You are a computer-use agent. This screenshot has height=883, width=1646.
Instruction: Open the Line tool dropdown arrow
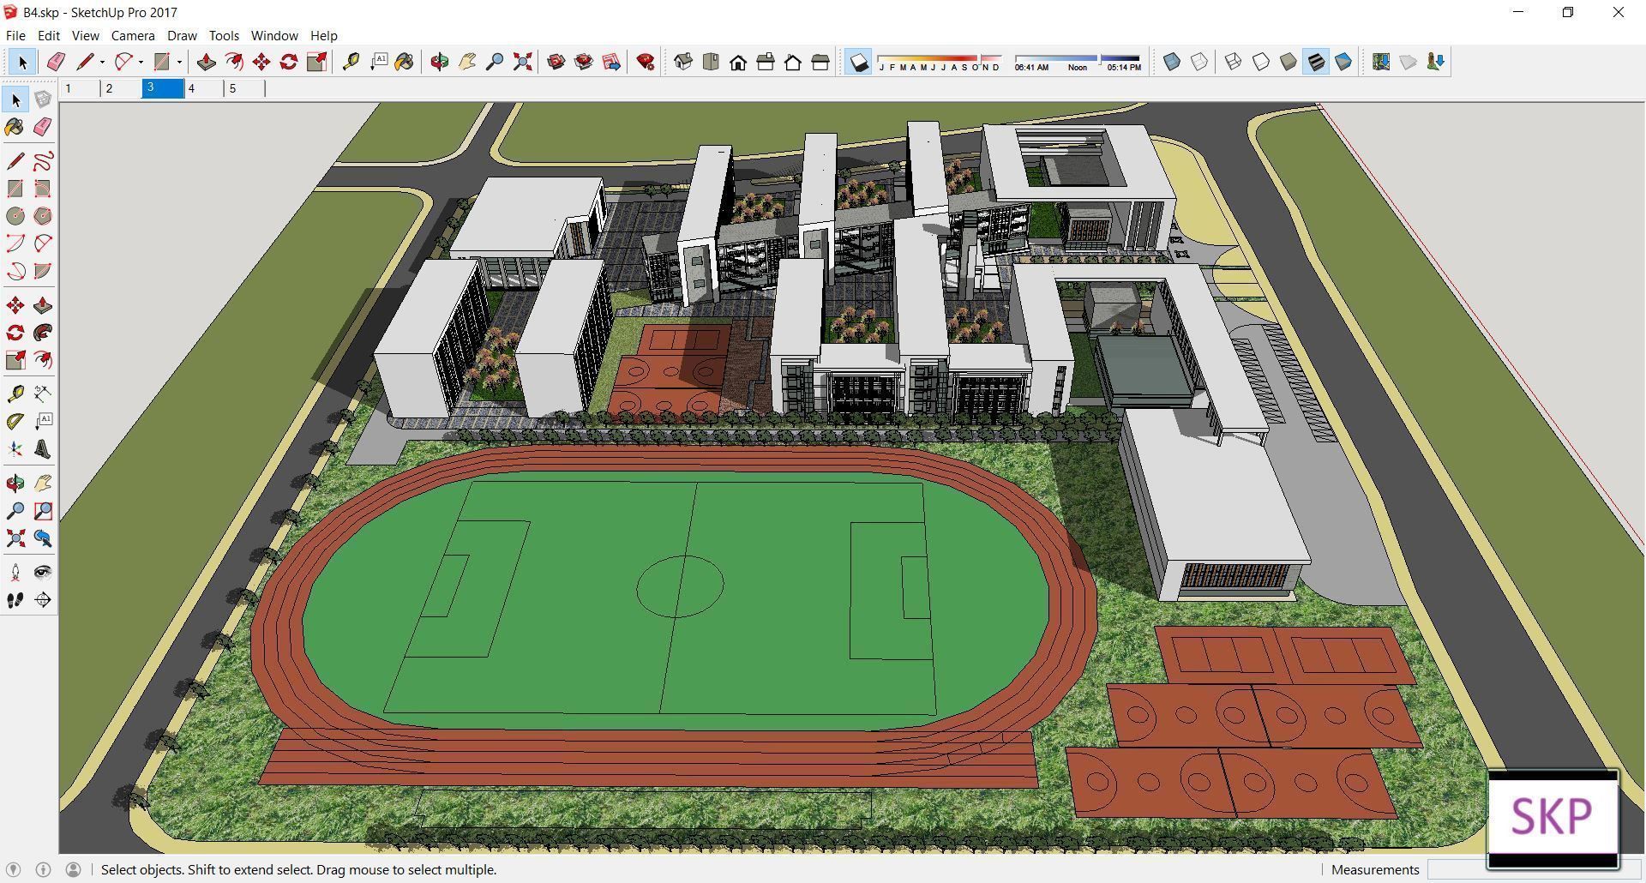click(x=101, y=61)
